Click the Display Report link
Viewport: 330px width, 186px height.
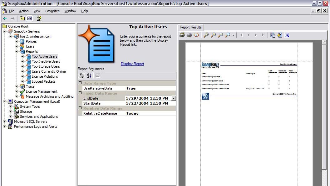(132, 64)
